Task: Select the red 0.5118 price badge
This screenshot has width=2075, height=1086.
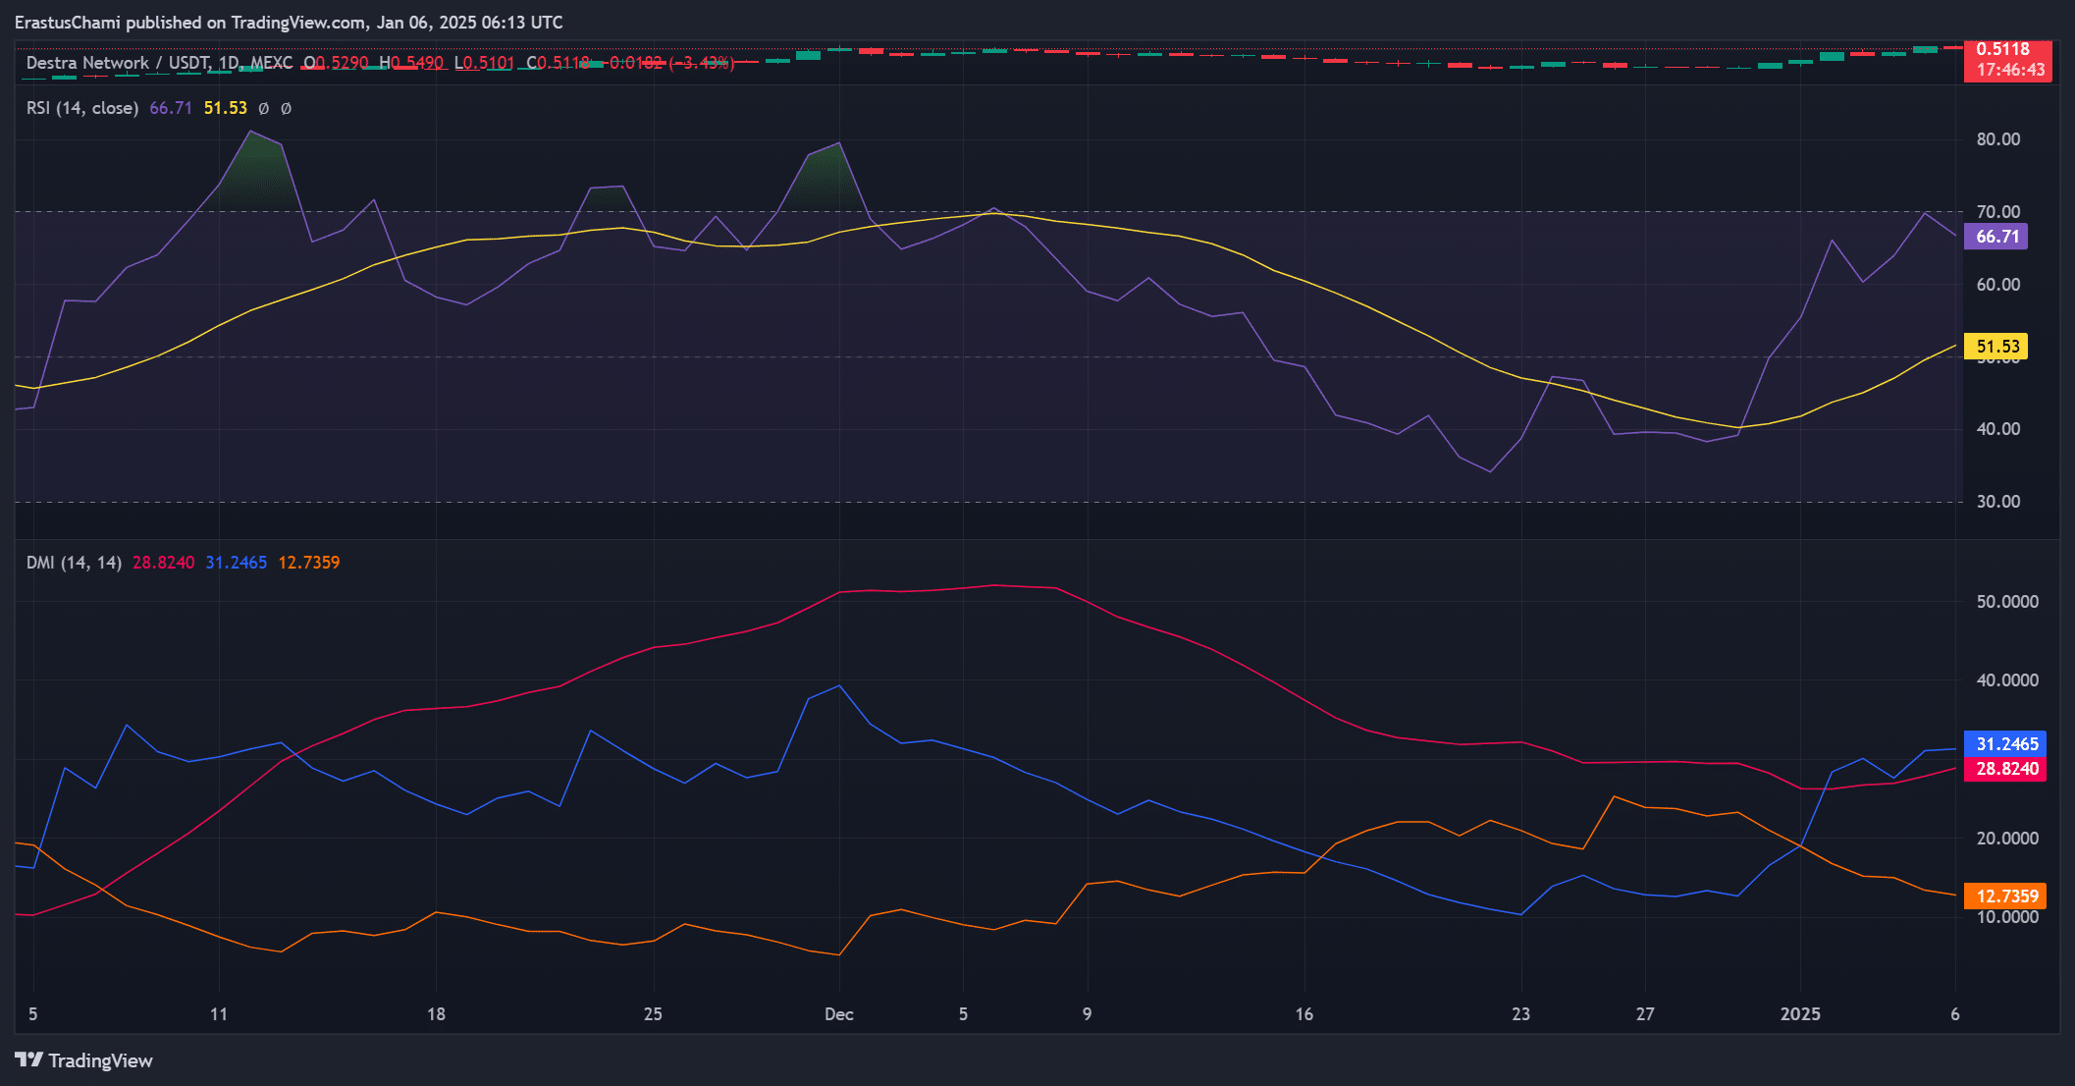Action: tap(2007, 46)
